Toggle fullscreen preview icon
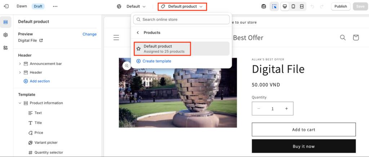 coord(302,6)
